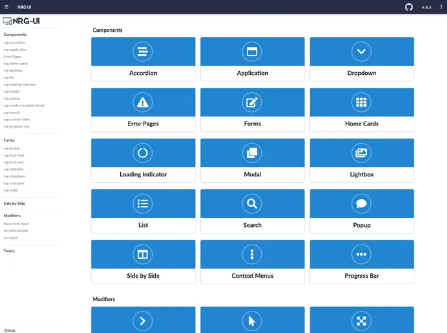Select Modifiers heading in sidebar
The width and height of the screenshot is (447, 333).
(12, 216)
